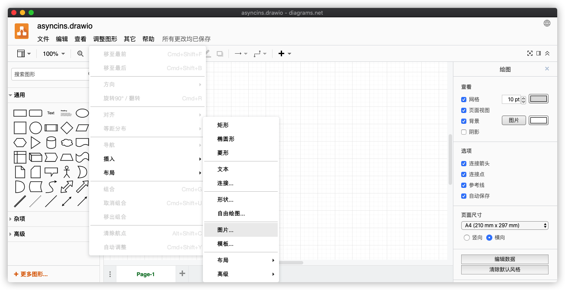This screenshot has width=565, height=290.
Task: Click the plus insert icon in toolbar
Action: tap(282, 54)
